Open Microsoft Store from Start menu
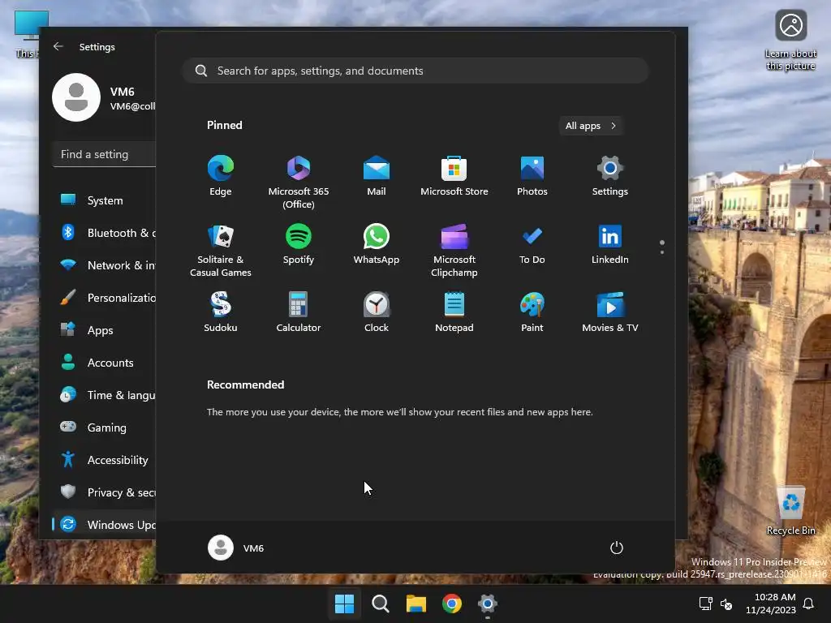The image size is (831, 623). (x=454, y=176)
